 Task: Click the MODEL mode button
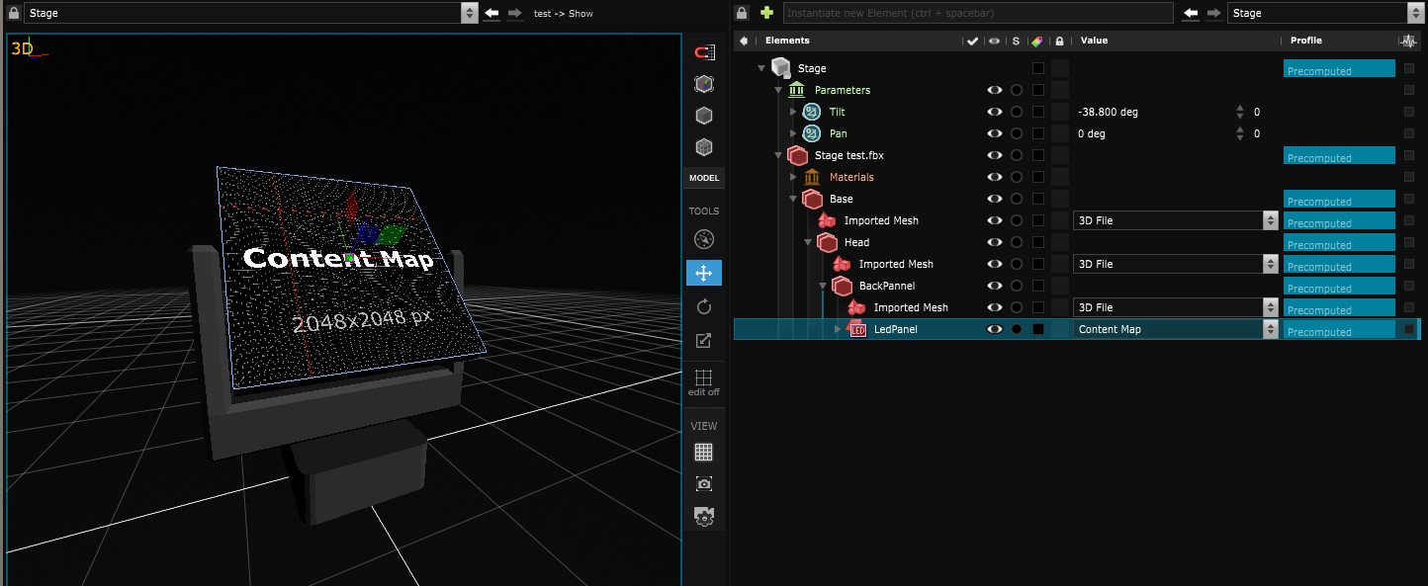click(704, 179)
